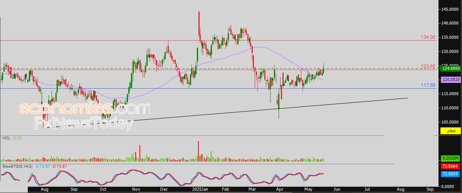
Task: Click the May date axis label
Action: point(307,190)
